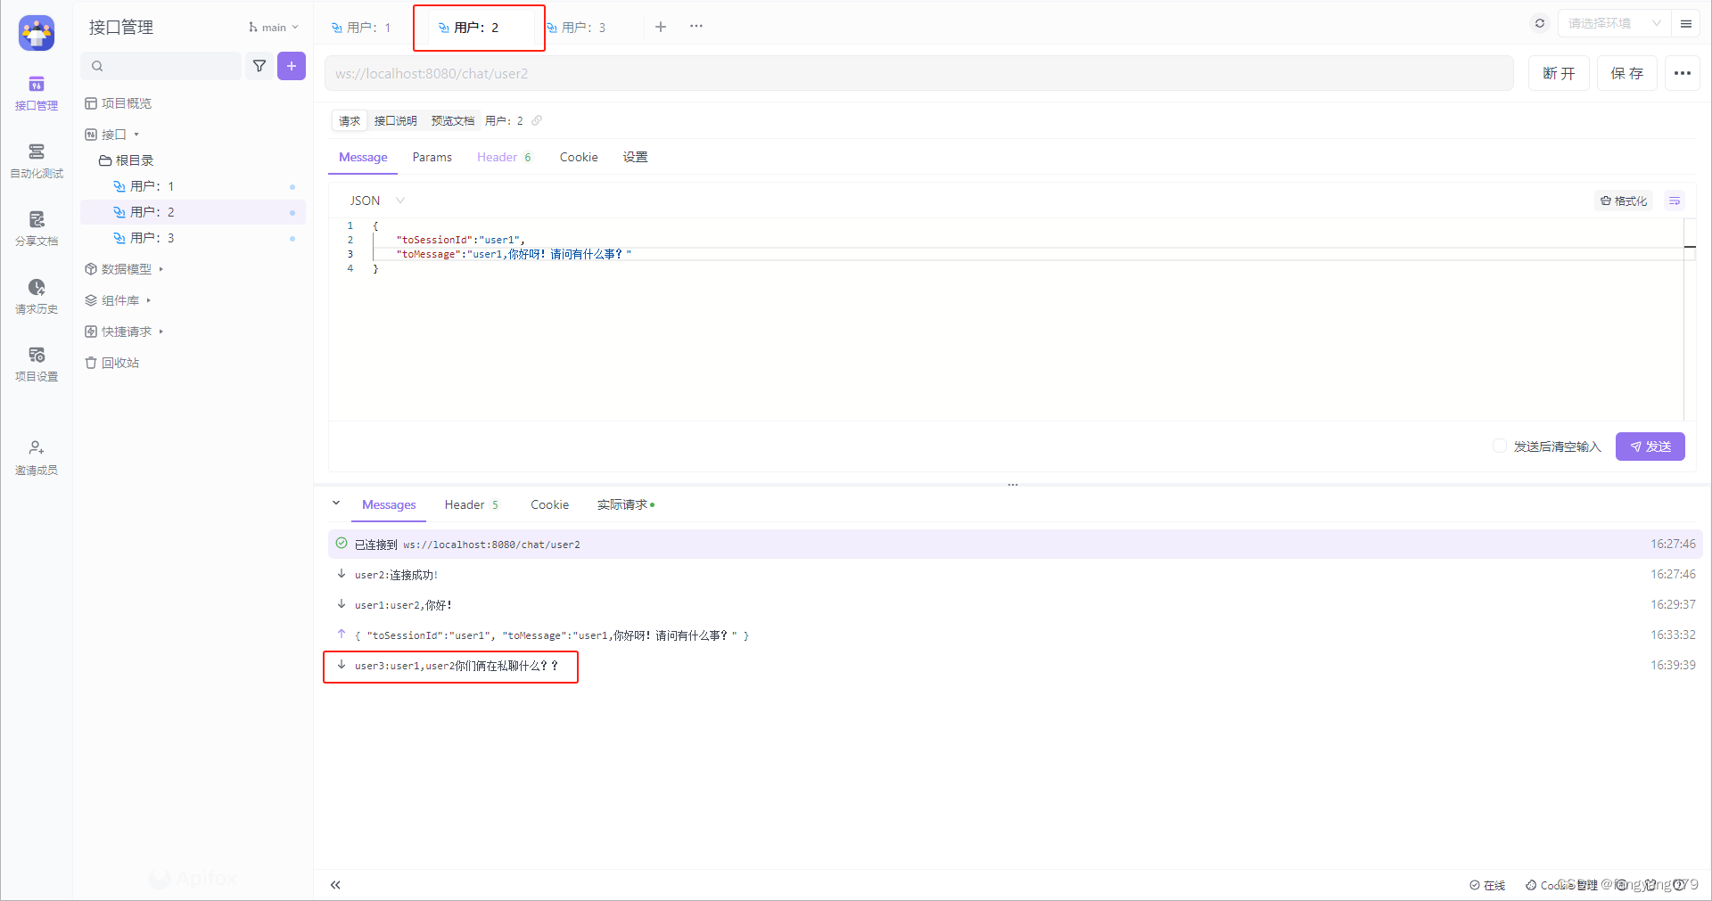Click 发送 send button

[x=1650, y=446]
